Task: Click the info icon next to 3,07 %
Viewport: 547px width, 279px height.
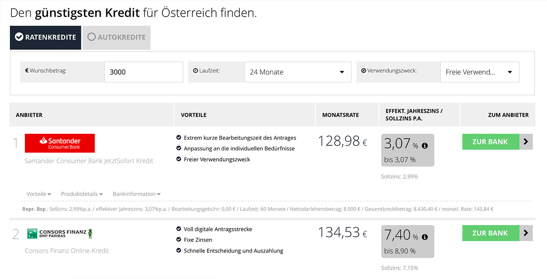Action: click(425, 146)
